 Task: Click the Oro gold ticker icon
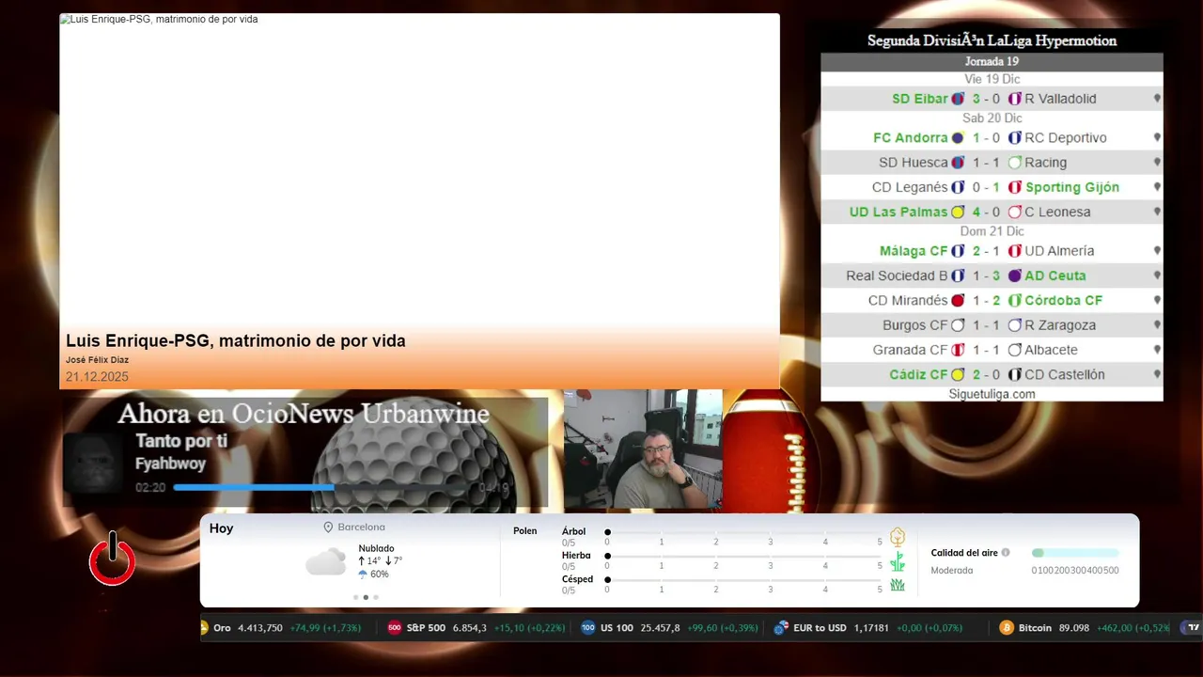(204, 627)
